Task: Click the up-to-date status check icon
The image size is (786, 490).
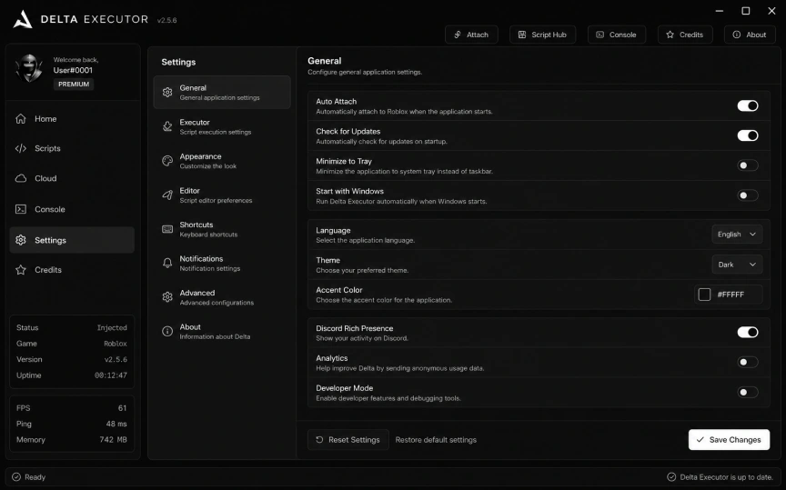Action: (x=671, y=476)
